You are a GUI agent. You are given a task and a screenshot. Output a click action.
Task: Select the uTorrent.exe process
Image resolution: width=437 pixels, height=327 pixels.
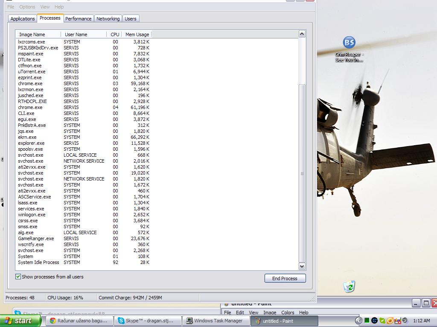[84, 72]
